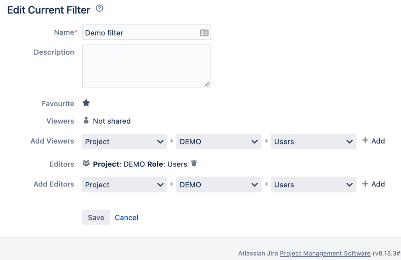Click the plus Add button for editors
The width and height of the screenshot is (401, 260).
[373, 184]
